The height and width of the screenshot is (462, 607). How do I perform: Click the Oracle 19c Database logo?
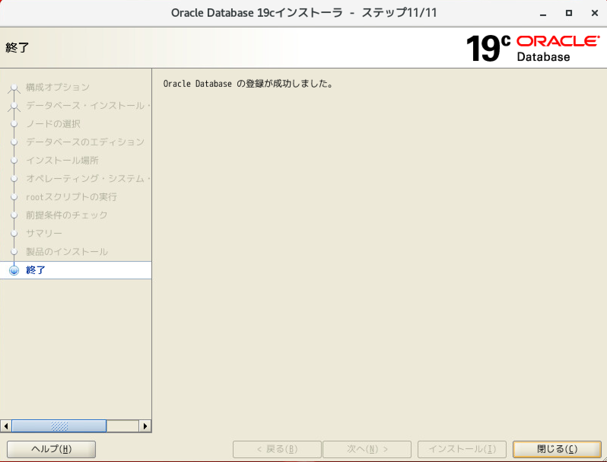point(533,48)
